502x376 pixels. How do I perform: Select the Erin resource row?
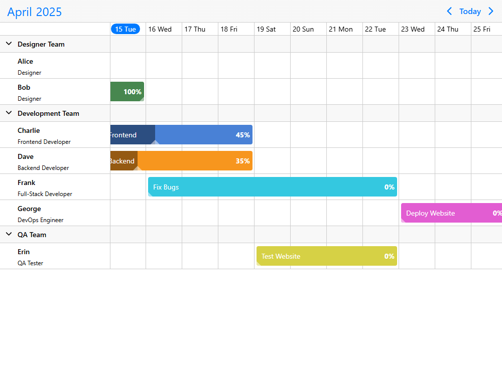pyautogui.click(x=55, y=256)
